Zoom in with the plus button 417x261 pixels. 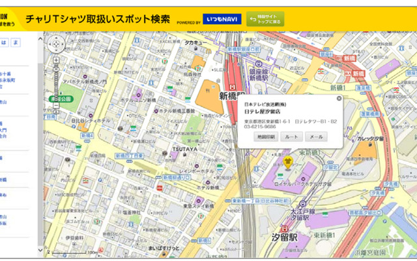pyautogui.click(x=56, y=60)
